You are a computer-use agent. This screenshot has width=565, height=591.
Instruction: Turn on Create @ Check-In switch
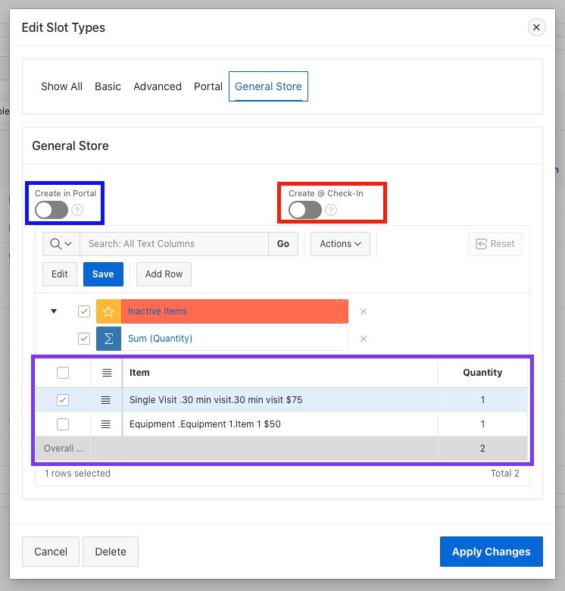(x=305, y=210)
